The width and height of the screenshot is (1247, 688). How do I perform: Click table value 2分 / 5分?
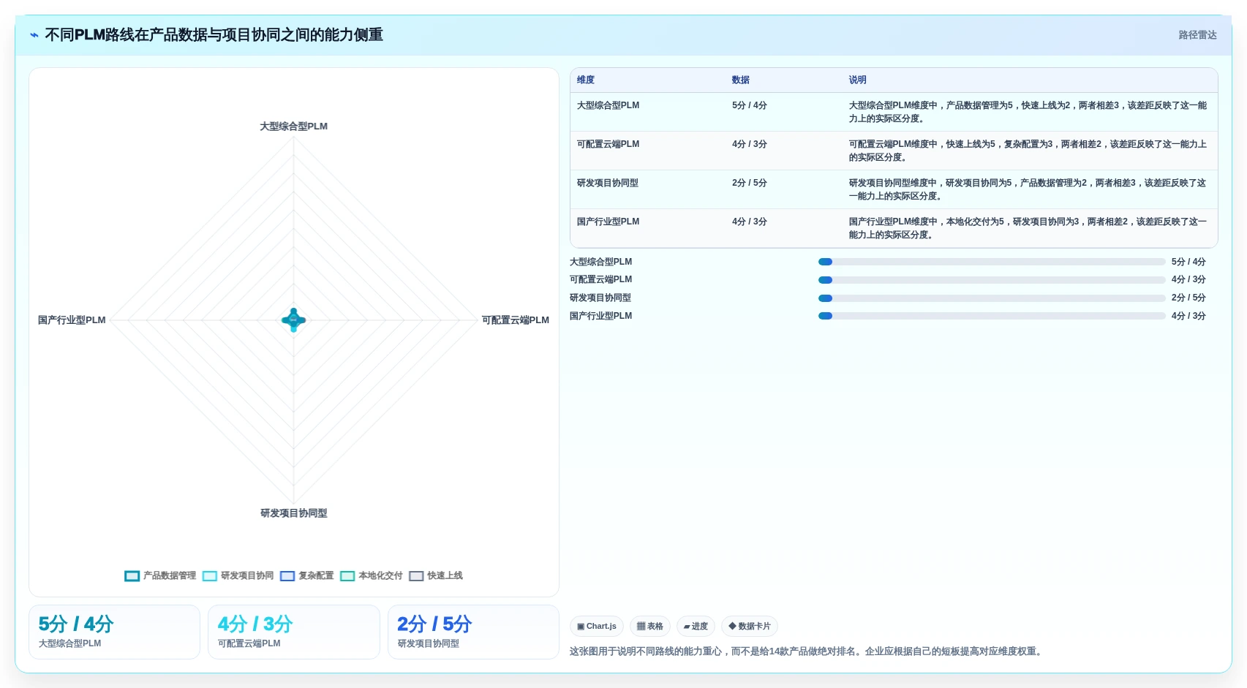point(750,183)
